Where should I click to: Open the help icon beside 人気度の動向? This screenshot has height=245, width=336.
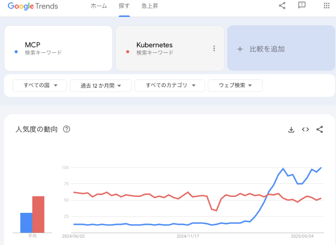point(66,129)
